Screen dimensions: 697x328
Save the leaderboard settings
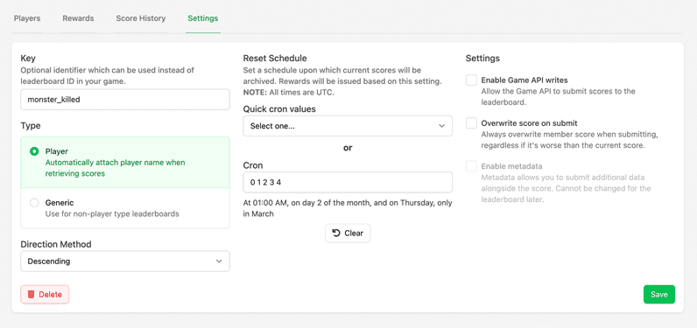coord(659,294)
